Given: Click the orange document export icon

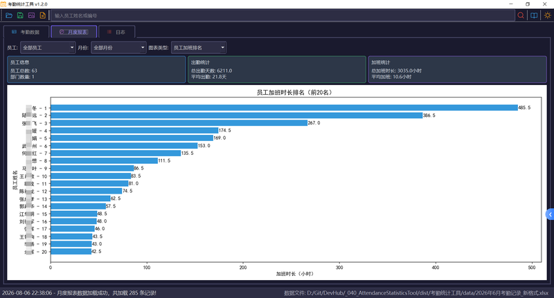Looking at the screenshot, I should click(x=43, y=15).
